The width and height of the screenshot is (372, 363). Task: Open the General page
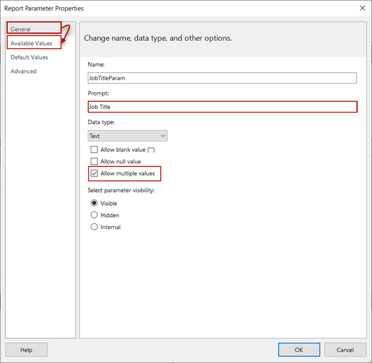click(x=21, y=29)
